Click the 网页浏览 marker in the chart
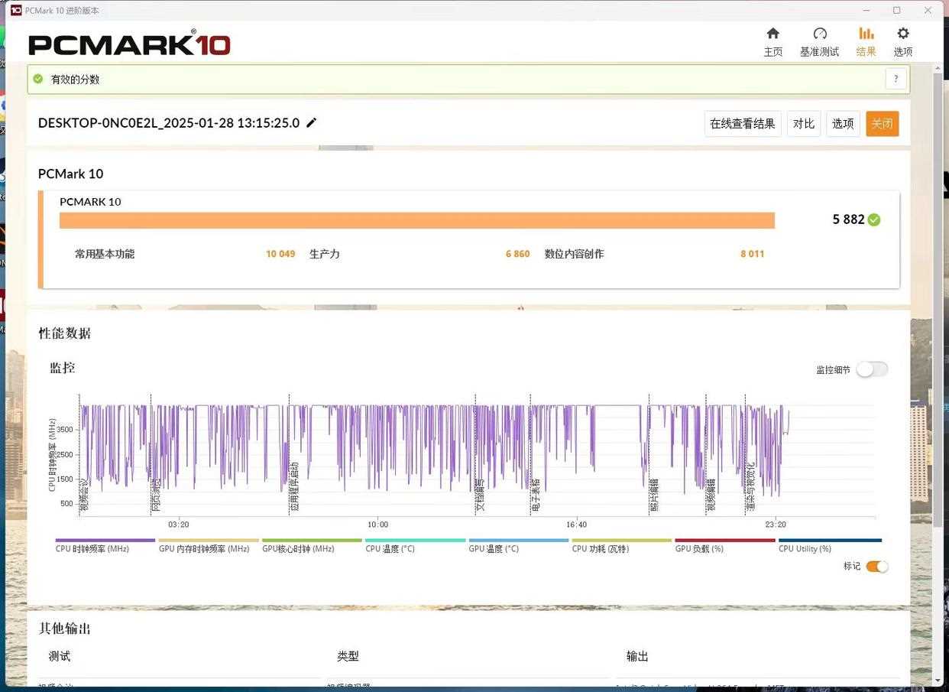949x692 pixels. 156,495
